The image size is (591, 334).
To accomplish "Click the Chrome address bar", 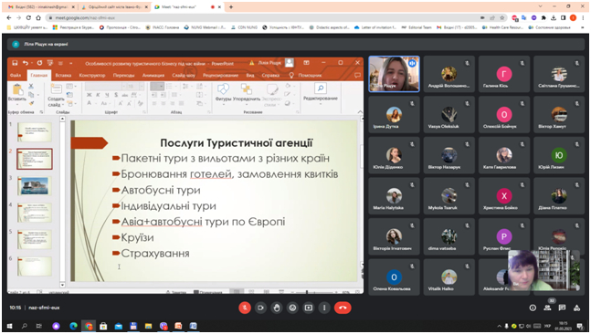I will (x=264, y=17).
